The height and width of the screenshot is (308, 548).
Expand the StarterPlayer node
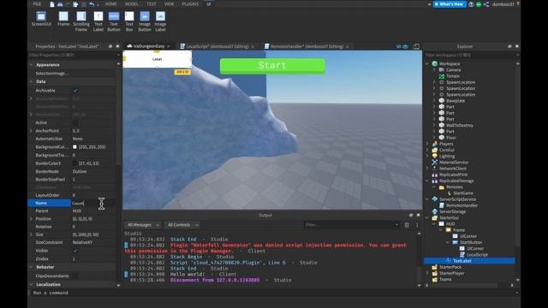427,273
